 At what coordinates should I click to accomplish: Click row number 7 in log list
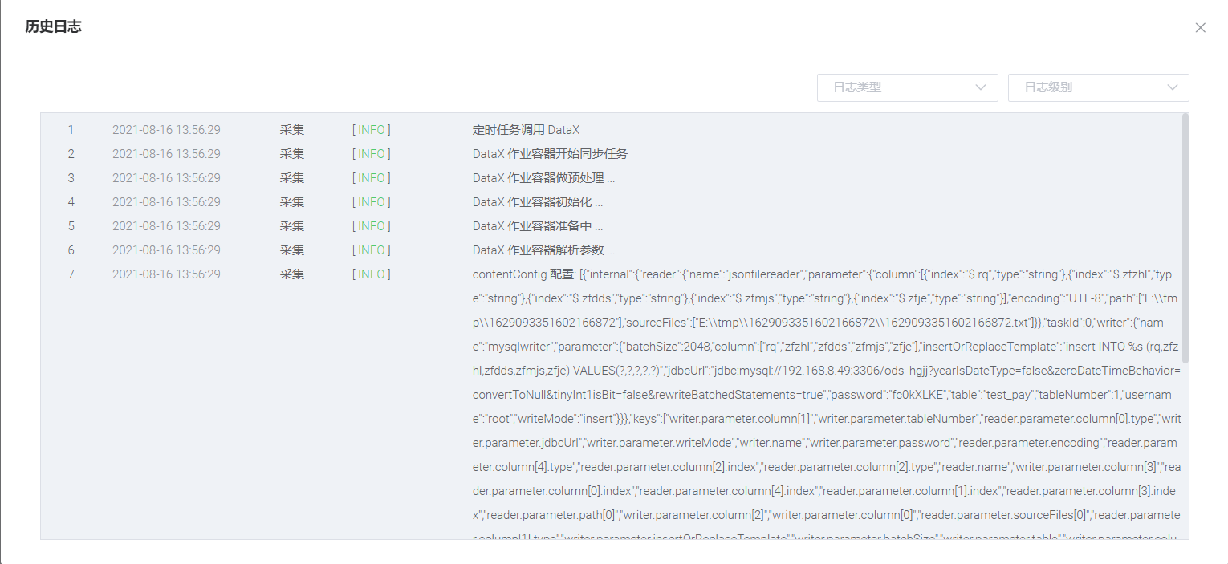pyautogui.click(x=71, y=274)
